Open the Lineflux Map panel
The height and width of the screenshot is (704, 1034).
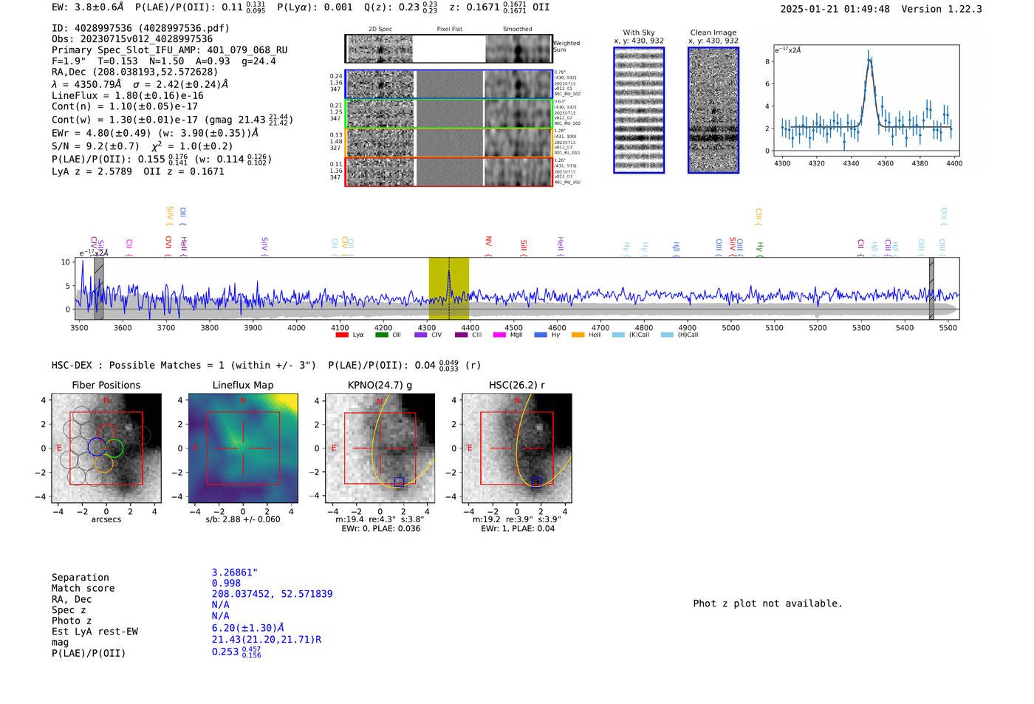tap(243, 448)
